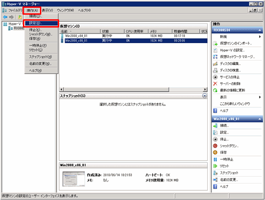Click the サービスの停止 stop icon

tap(215, 77)
